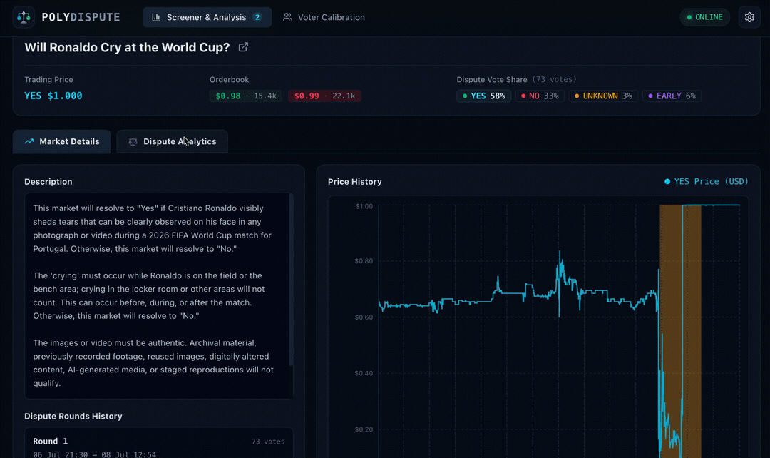Click the 'Trading Price' label
Viewport: 770px width, 458px height.
[48, 80]
